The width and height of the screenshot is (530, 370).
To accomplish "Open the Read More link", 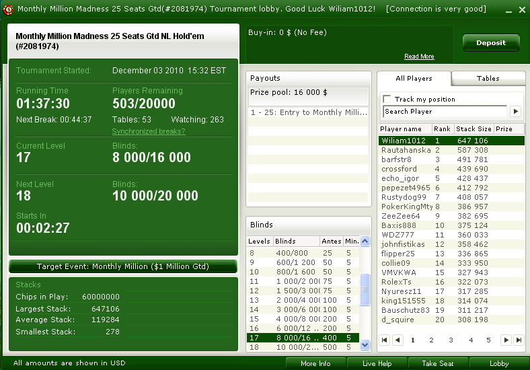I will pyautogui.click(x=419, y=57).
